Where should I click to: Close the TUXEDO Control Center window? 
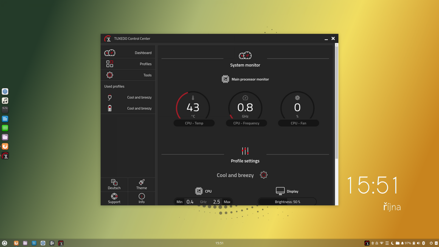(333, 38)
